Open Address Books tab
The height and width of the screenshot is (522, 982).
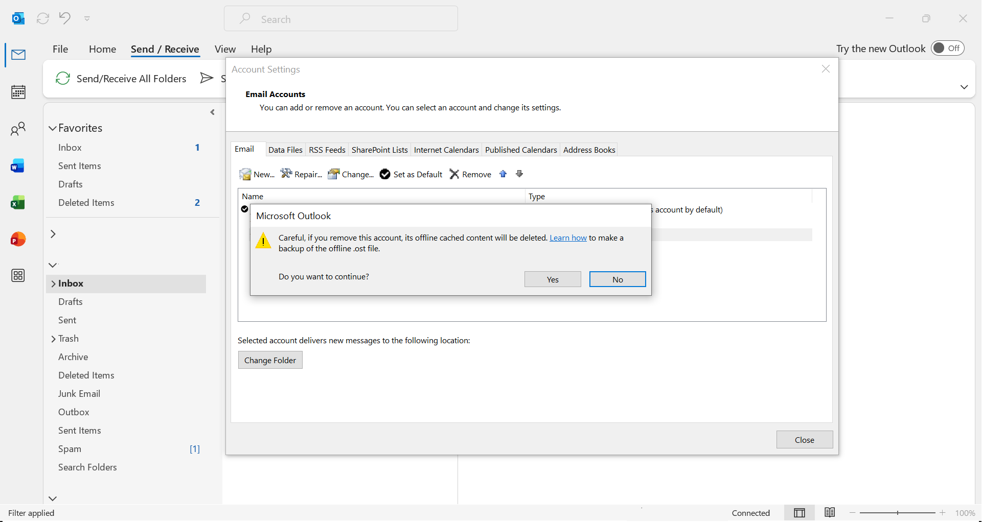click(x=589, y=150)
